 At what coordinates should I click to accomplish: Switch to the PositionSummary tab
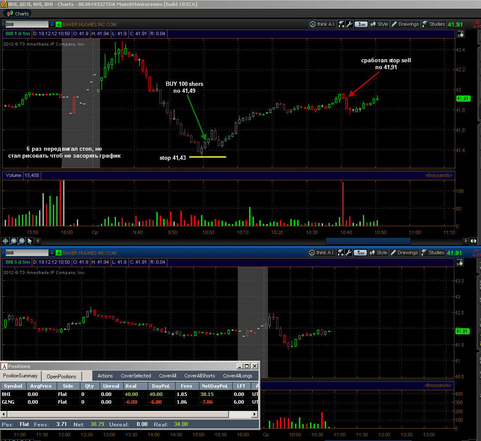click(x=20, y=376)
